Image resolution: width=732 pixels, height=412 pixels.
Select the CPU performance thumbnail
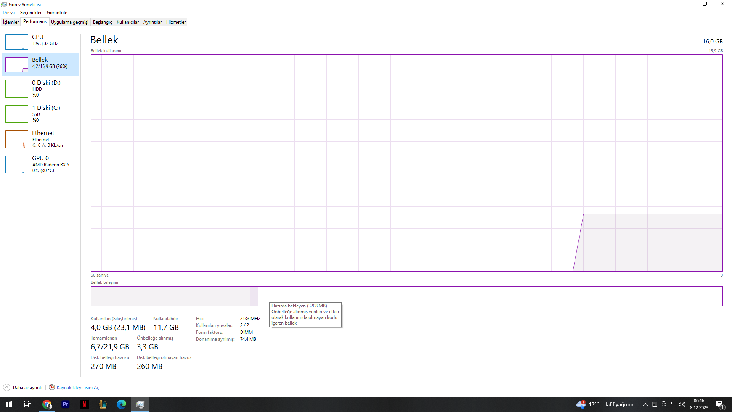pyautogui.click(x=17, y=42)
